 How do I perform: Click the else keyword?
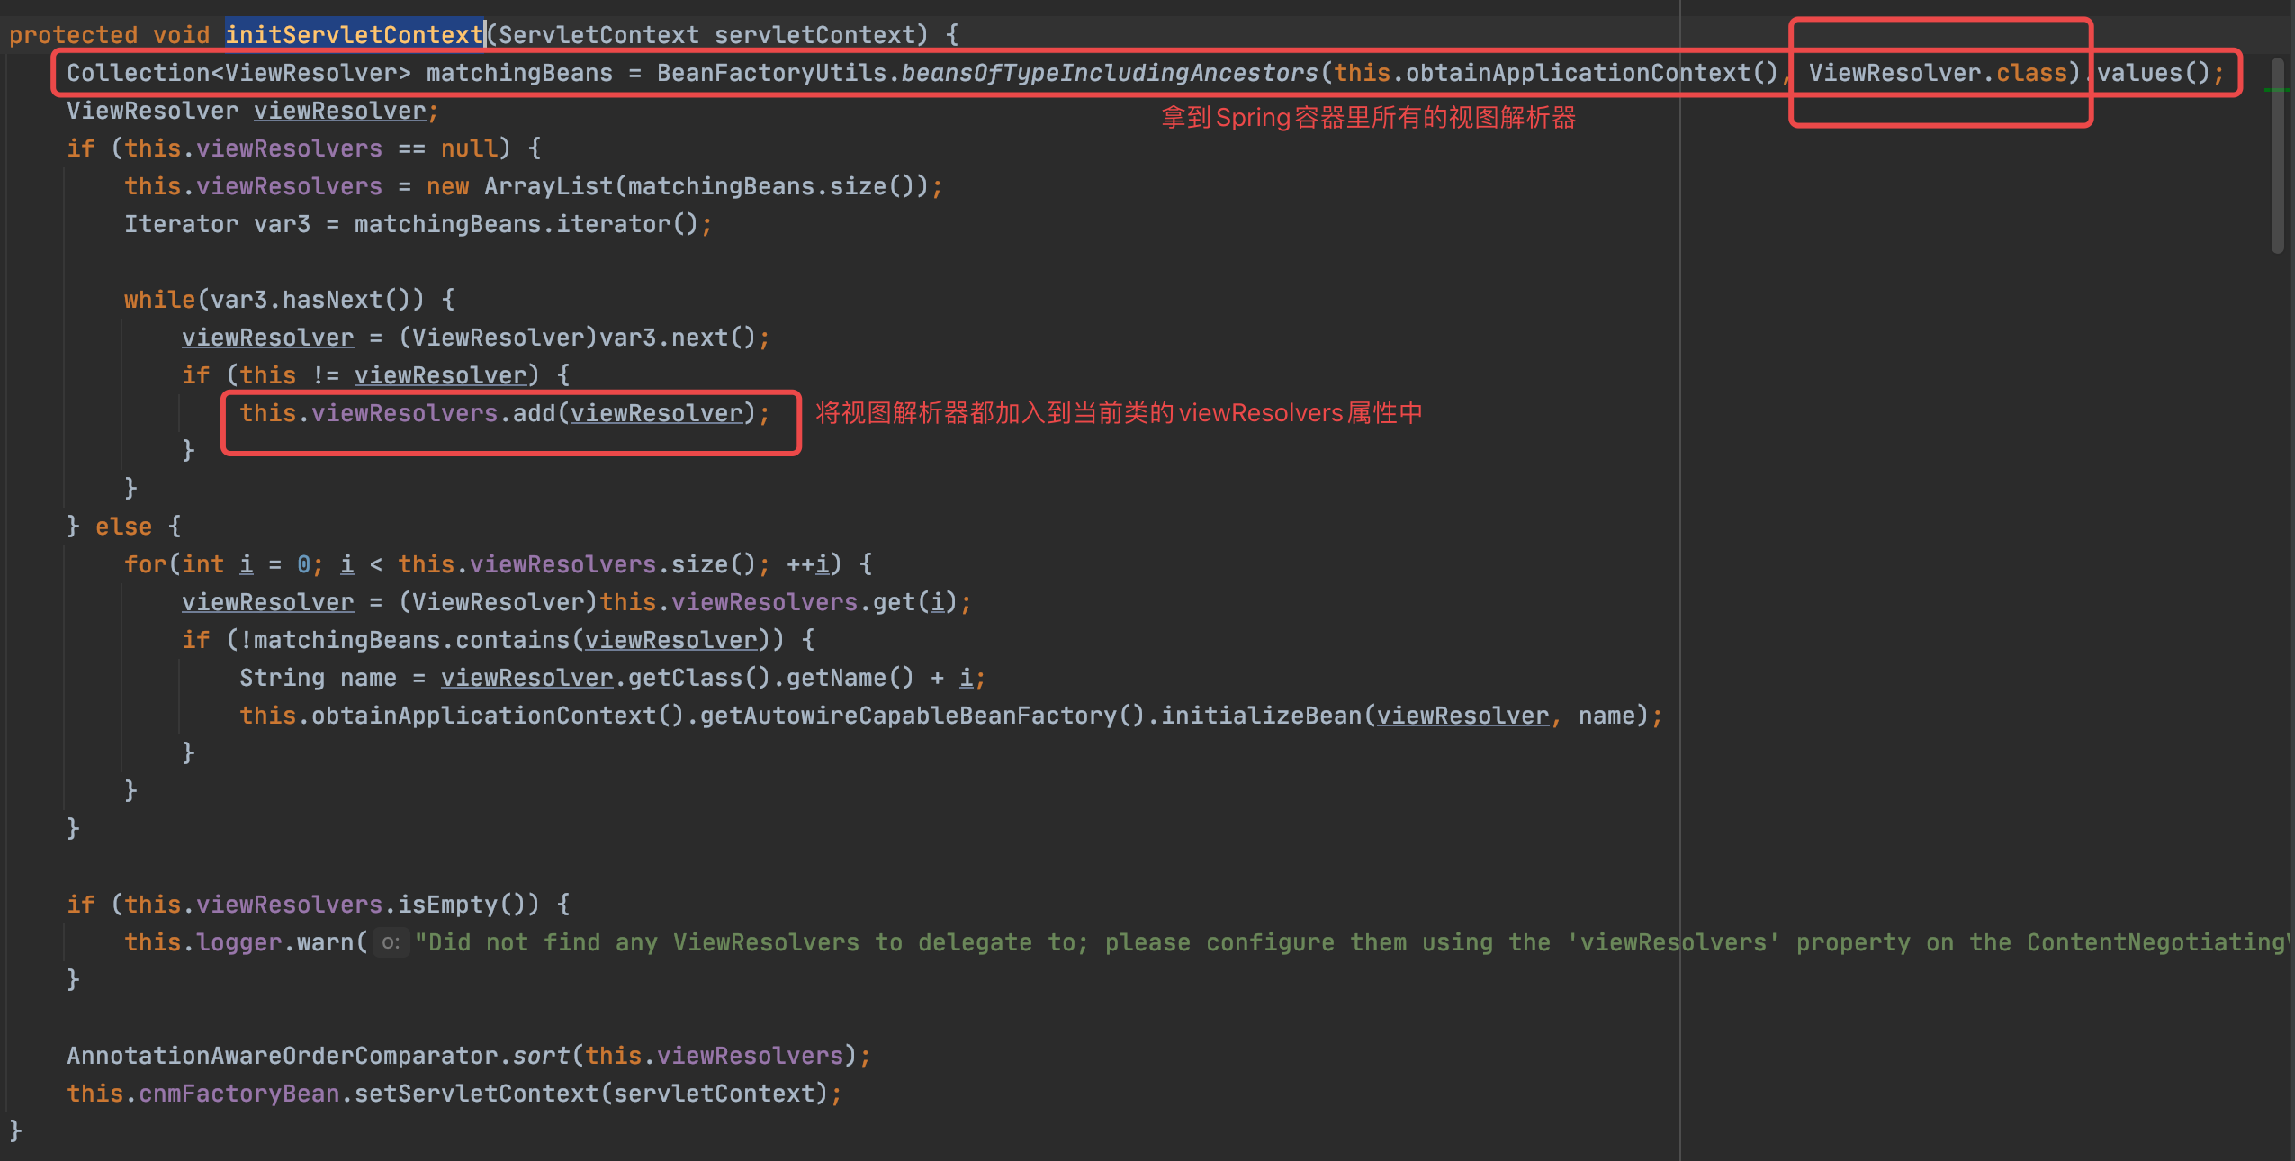123,526
